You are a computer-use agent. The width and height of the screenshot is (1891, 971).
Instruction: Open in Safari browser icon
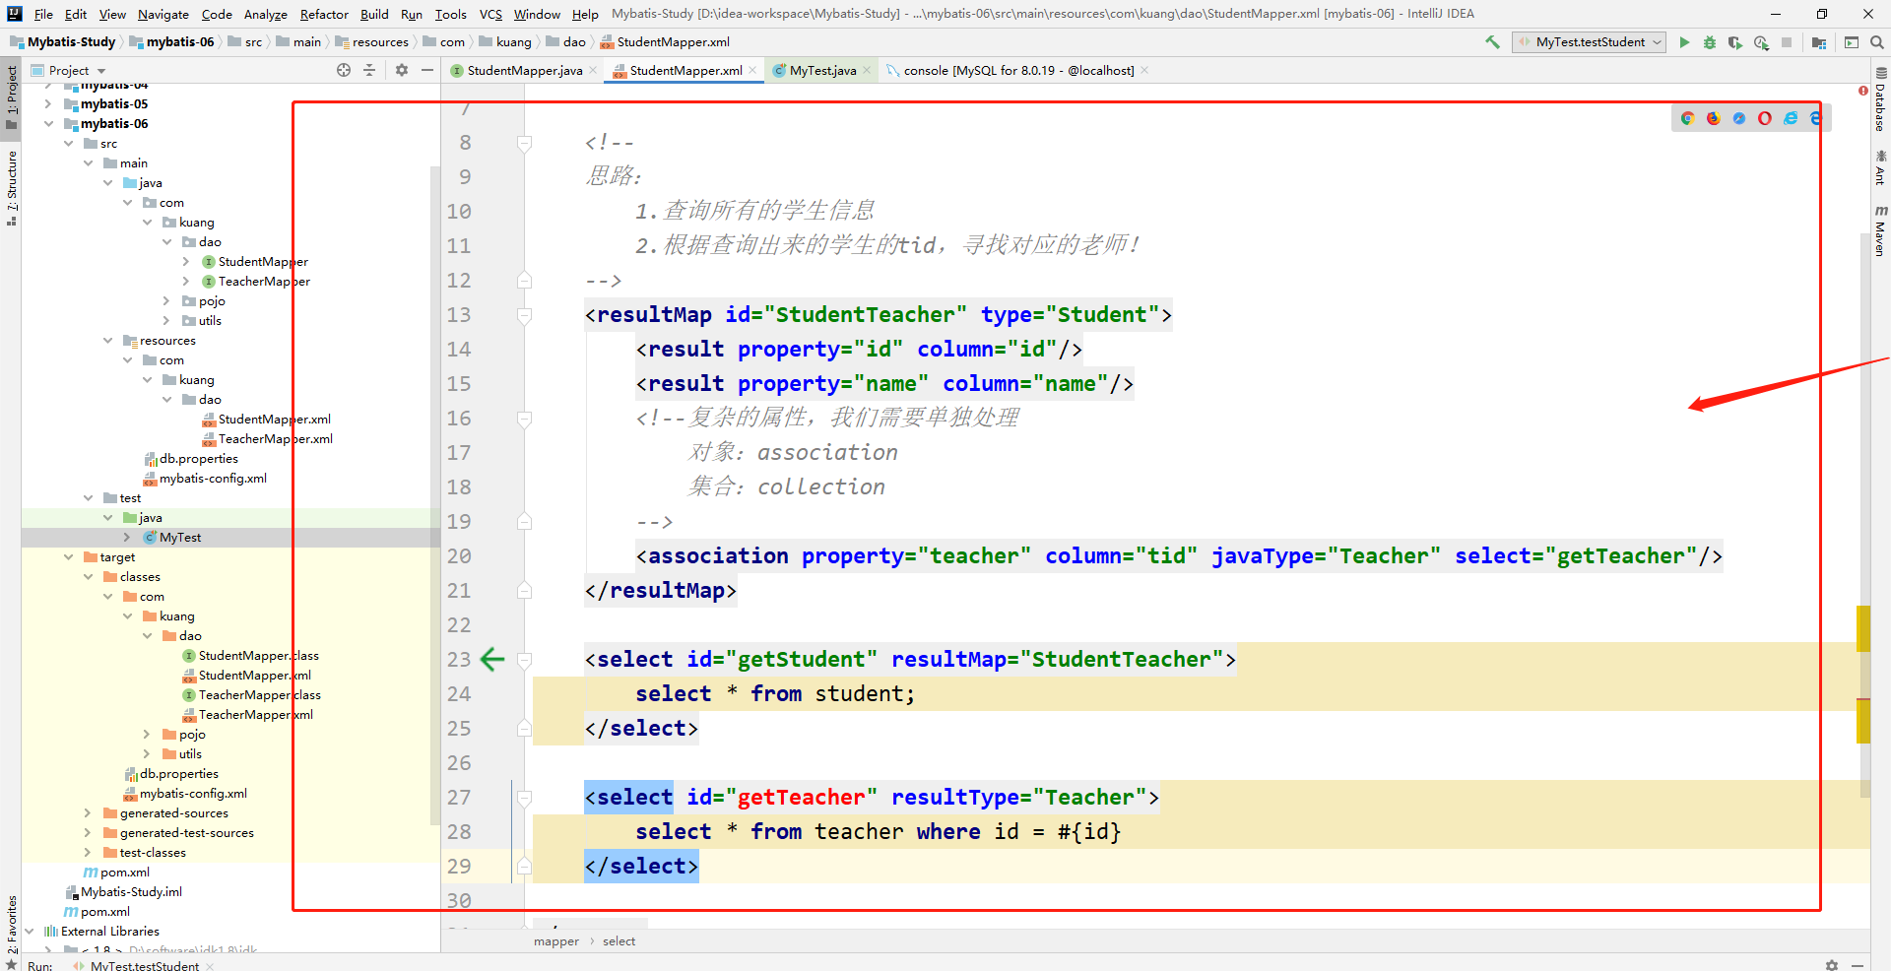pyautogui.click(x=1738, y=118)
